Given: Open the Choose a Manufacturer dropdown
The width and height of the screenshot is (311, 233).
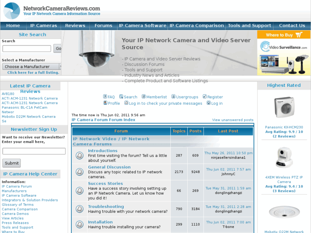Looking at the screenshot, I should (32, 67).
